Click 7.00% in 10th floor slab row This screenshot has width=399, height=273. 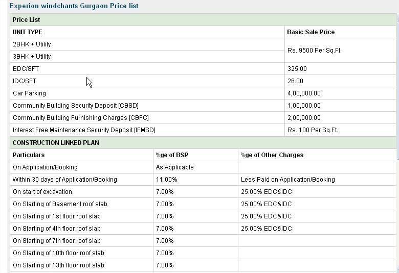[x=165, y=253]
